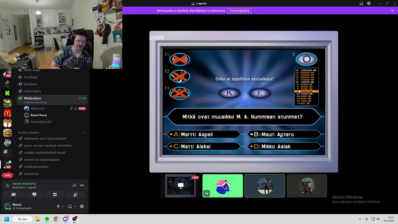Screen dimensions: 398x224
Task: Click answer D: Mikko Aslak in stream
Action: 284,146
